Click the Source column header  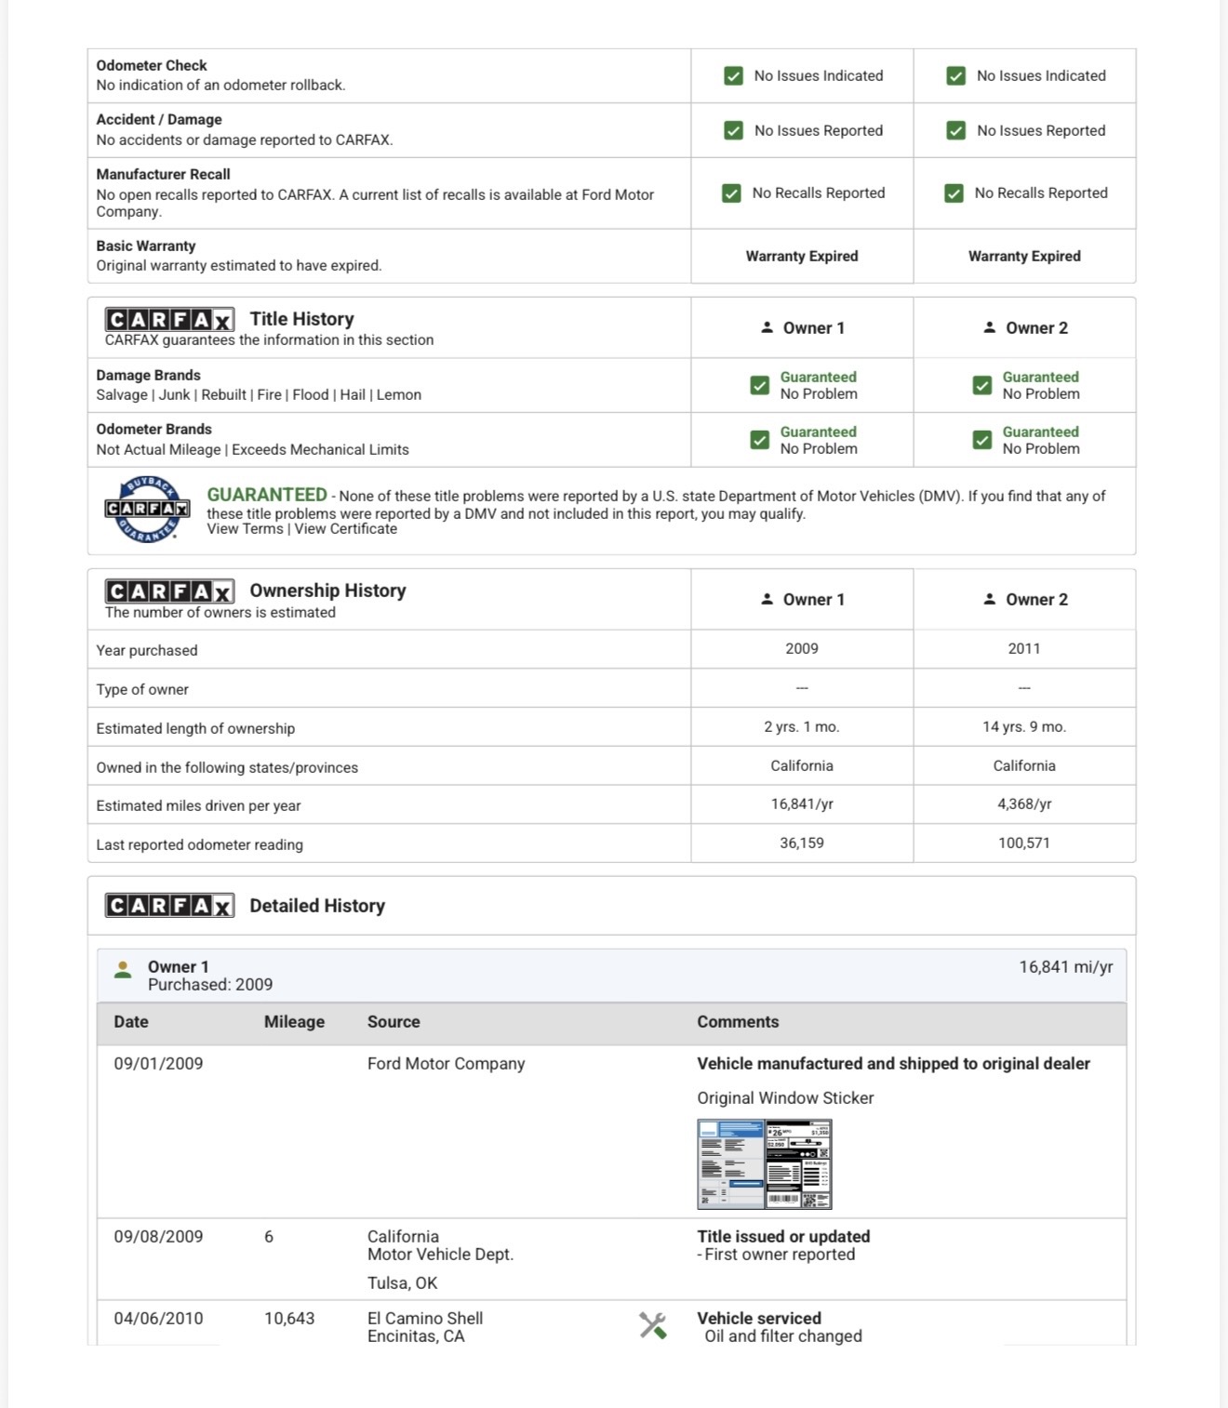coord(394,1022)
